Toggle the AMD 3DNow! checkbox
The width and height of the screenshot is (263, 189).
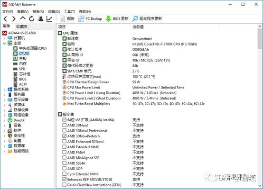(64, 125)
